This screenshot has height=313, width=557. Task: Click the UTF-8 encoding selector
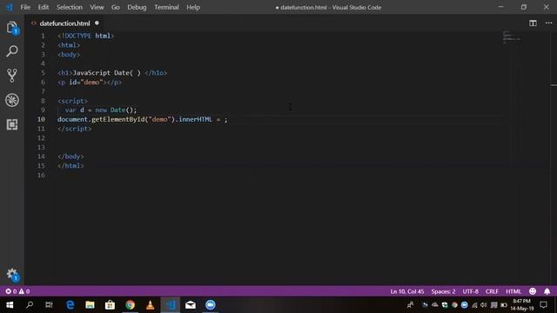[470, 291]
